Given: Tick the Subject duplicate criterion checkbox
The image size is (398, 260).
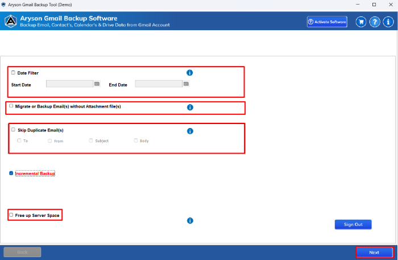Looking at the screenshot, I should click(x=91, y=141).
